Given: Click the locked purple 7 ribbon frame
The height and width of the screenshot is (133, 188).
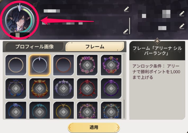Looking at the screenshot, I should (x=111, y=65).
